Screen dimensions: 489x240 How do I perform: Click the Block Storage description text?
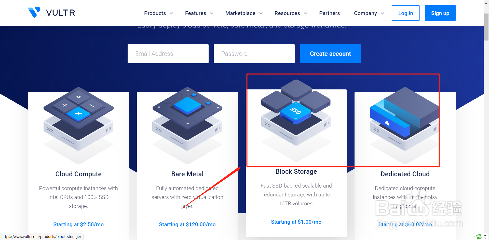coord(296,195)
